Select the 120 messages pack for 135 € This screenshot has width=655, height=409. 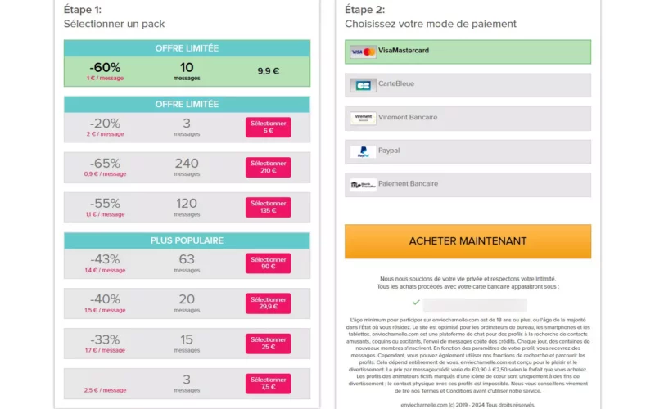tap(268, 207)
